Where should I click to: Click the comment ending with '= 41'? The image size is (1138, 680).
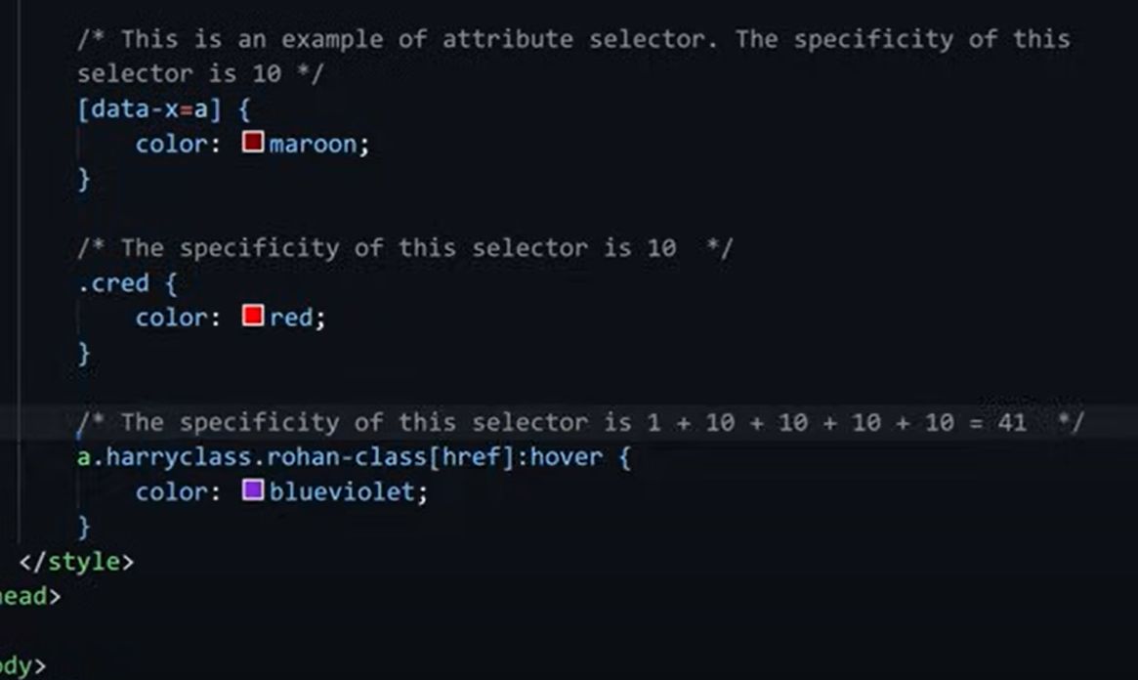580,422
